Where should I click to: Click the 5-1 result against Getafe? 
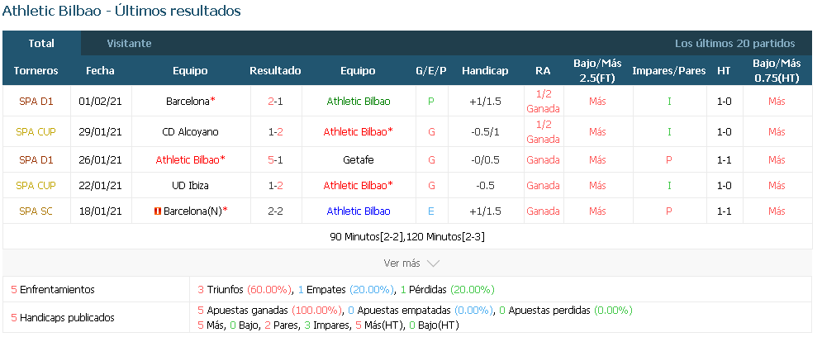tap(275, 159)
